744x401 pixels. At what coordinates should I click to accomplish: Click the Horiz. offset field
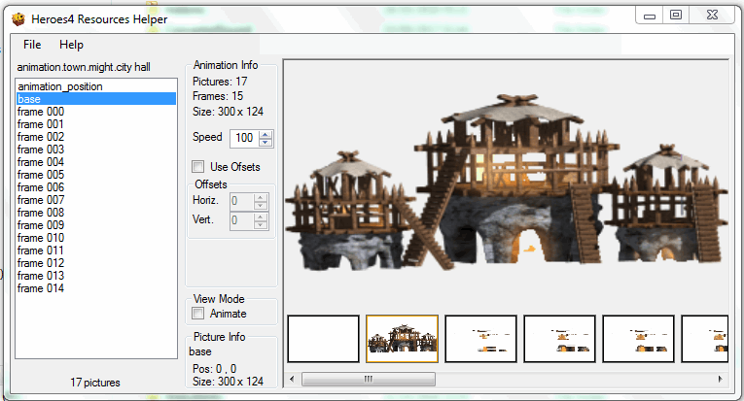pos(241,201)
